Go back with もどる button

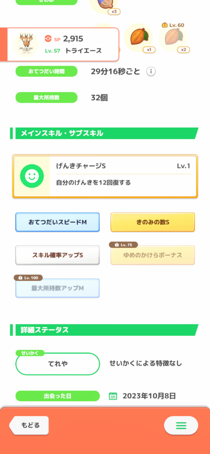[29, 425]
